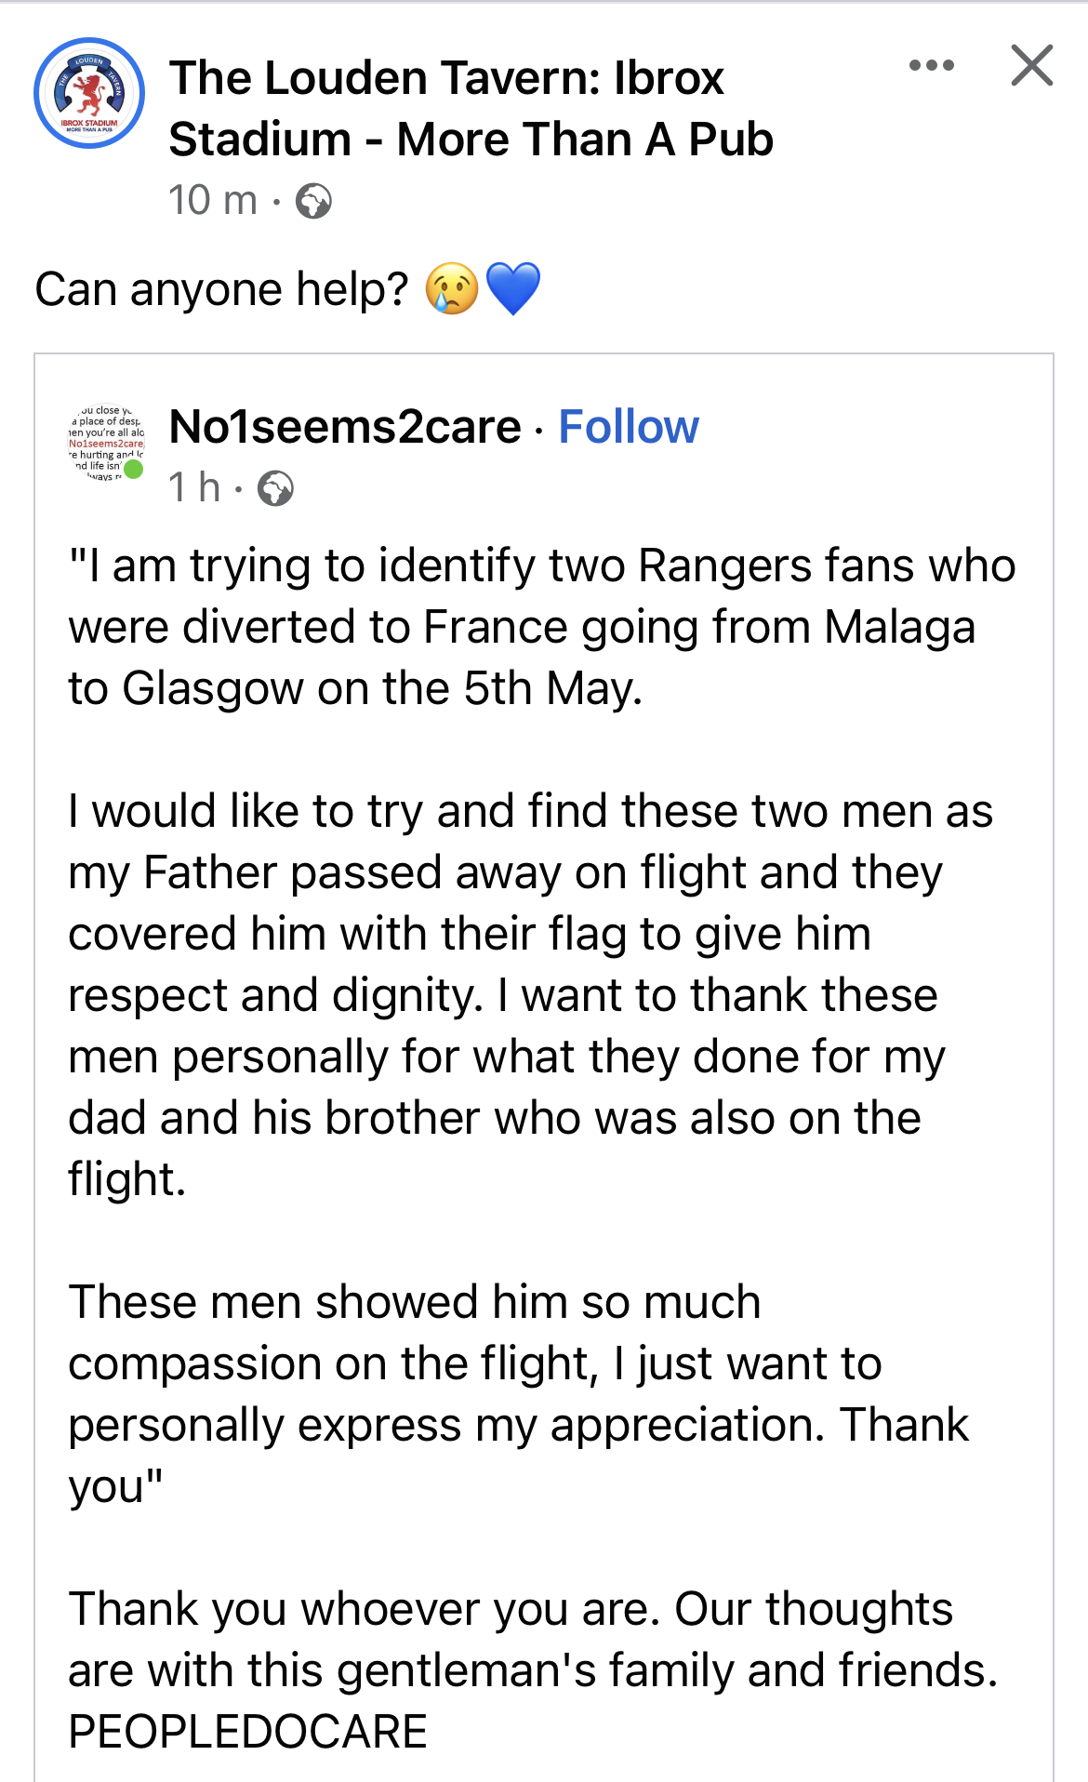Tap the blue heart emoji
The image size is (1088, 1782).
point(512,289)
